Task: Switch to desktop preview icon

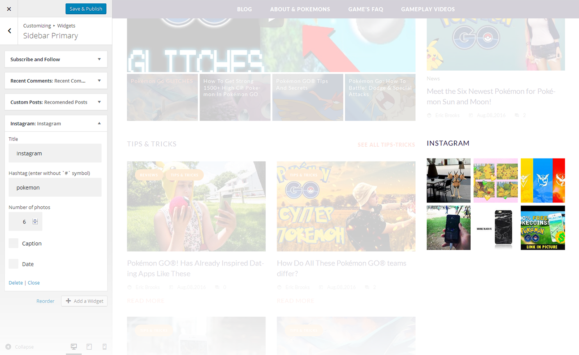Action: tap(74, 347)
